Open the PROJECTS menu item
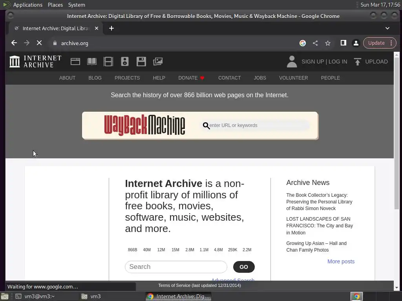 click(127, 78)
